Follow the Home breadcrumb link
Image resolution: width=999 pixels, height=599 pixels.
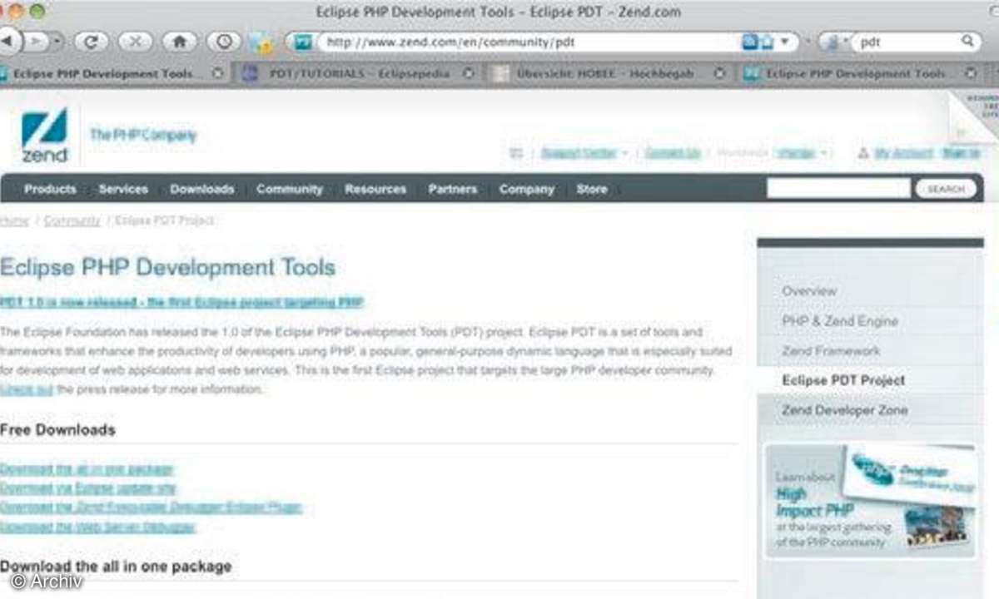coord(14,220)
